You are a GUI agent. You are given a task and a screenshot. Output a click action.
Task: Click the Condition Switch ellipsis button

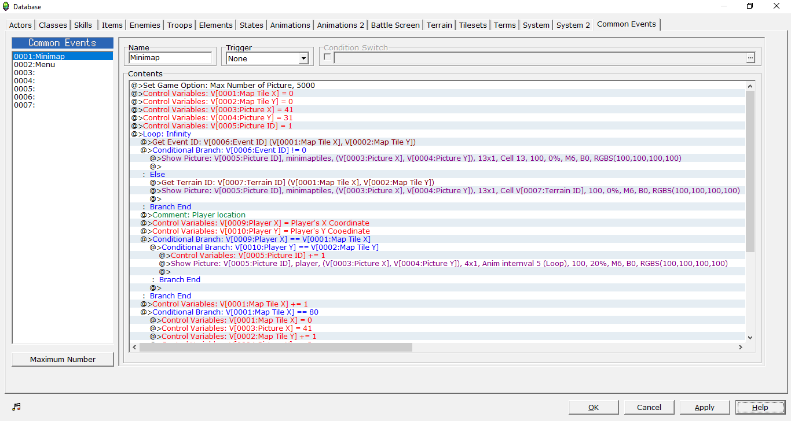tap(750, 58)
